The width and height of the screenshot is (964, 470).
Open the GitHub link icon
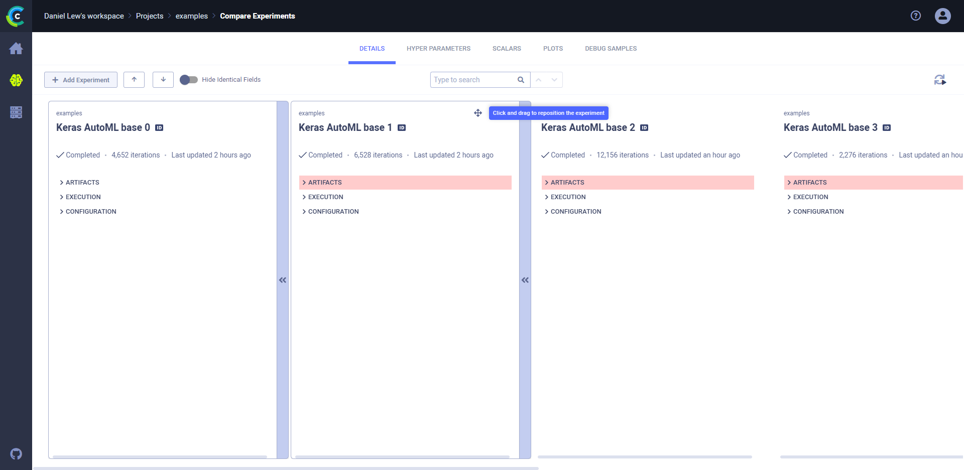tap(16, 454)
